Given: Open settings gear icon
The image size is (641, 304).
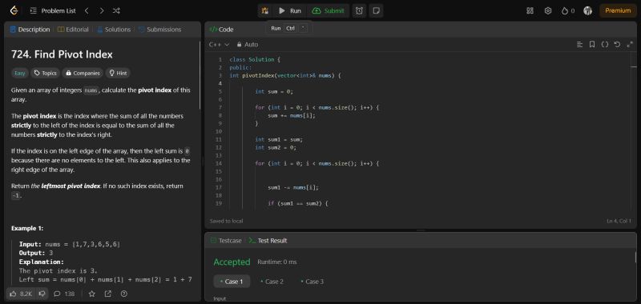Looking at the screenshot, I should point(548,11).
